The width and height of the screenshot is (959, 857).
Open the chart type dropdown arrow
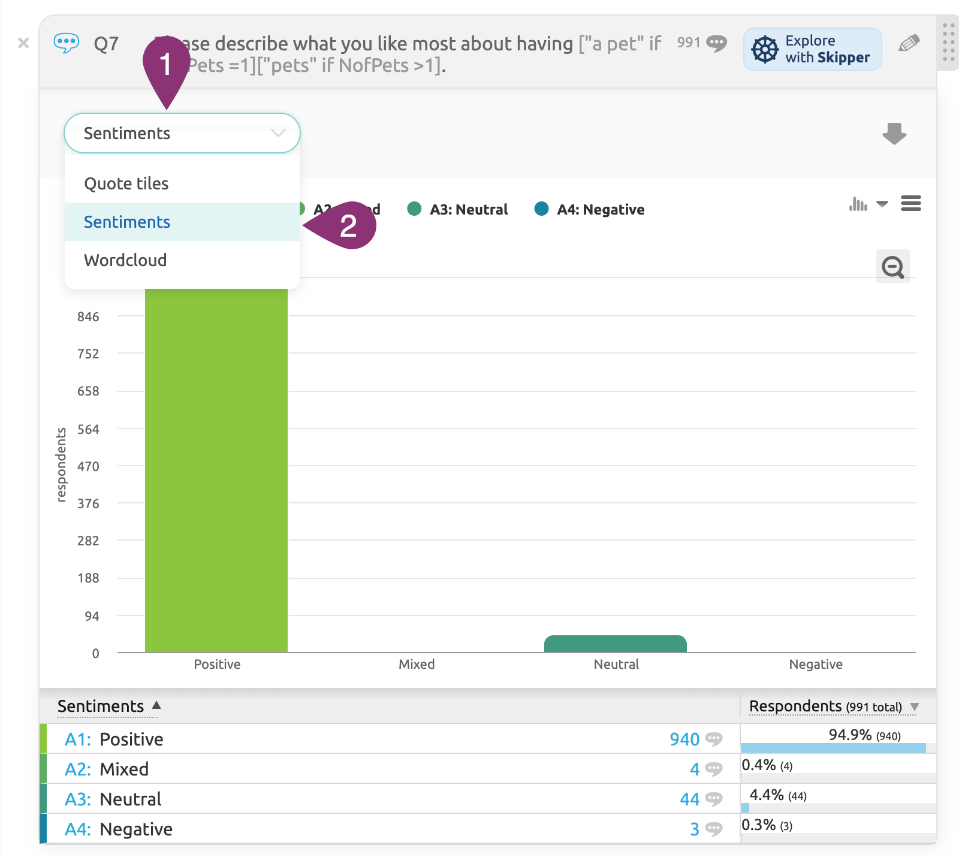coord(882,204)
